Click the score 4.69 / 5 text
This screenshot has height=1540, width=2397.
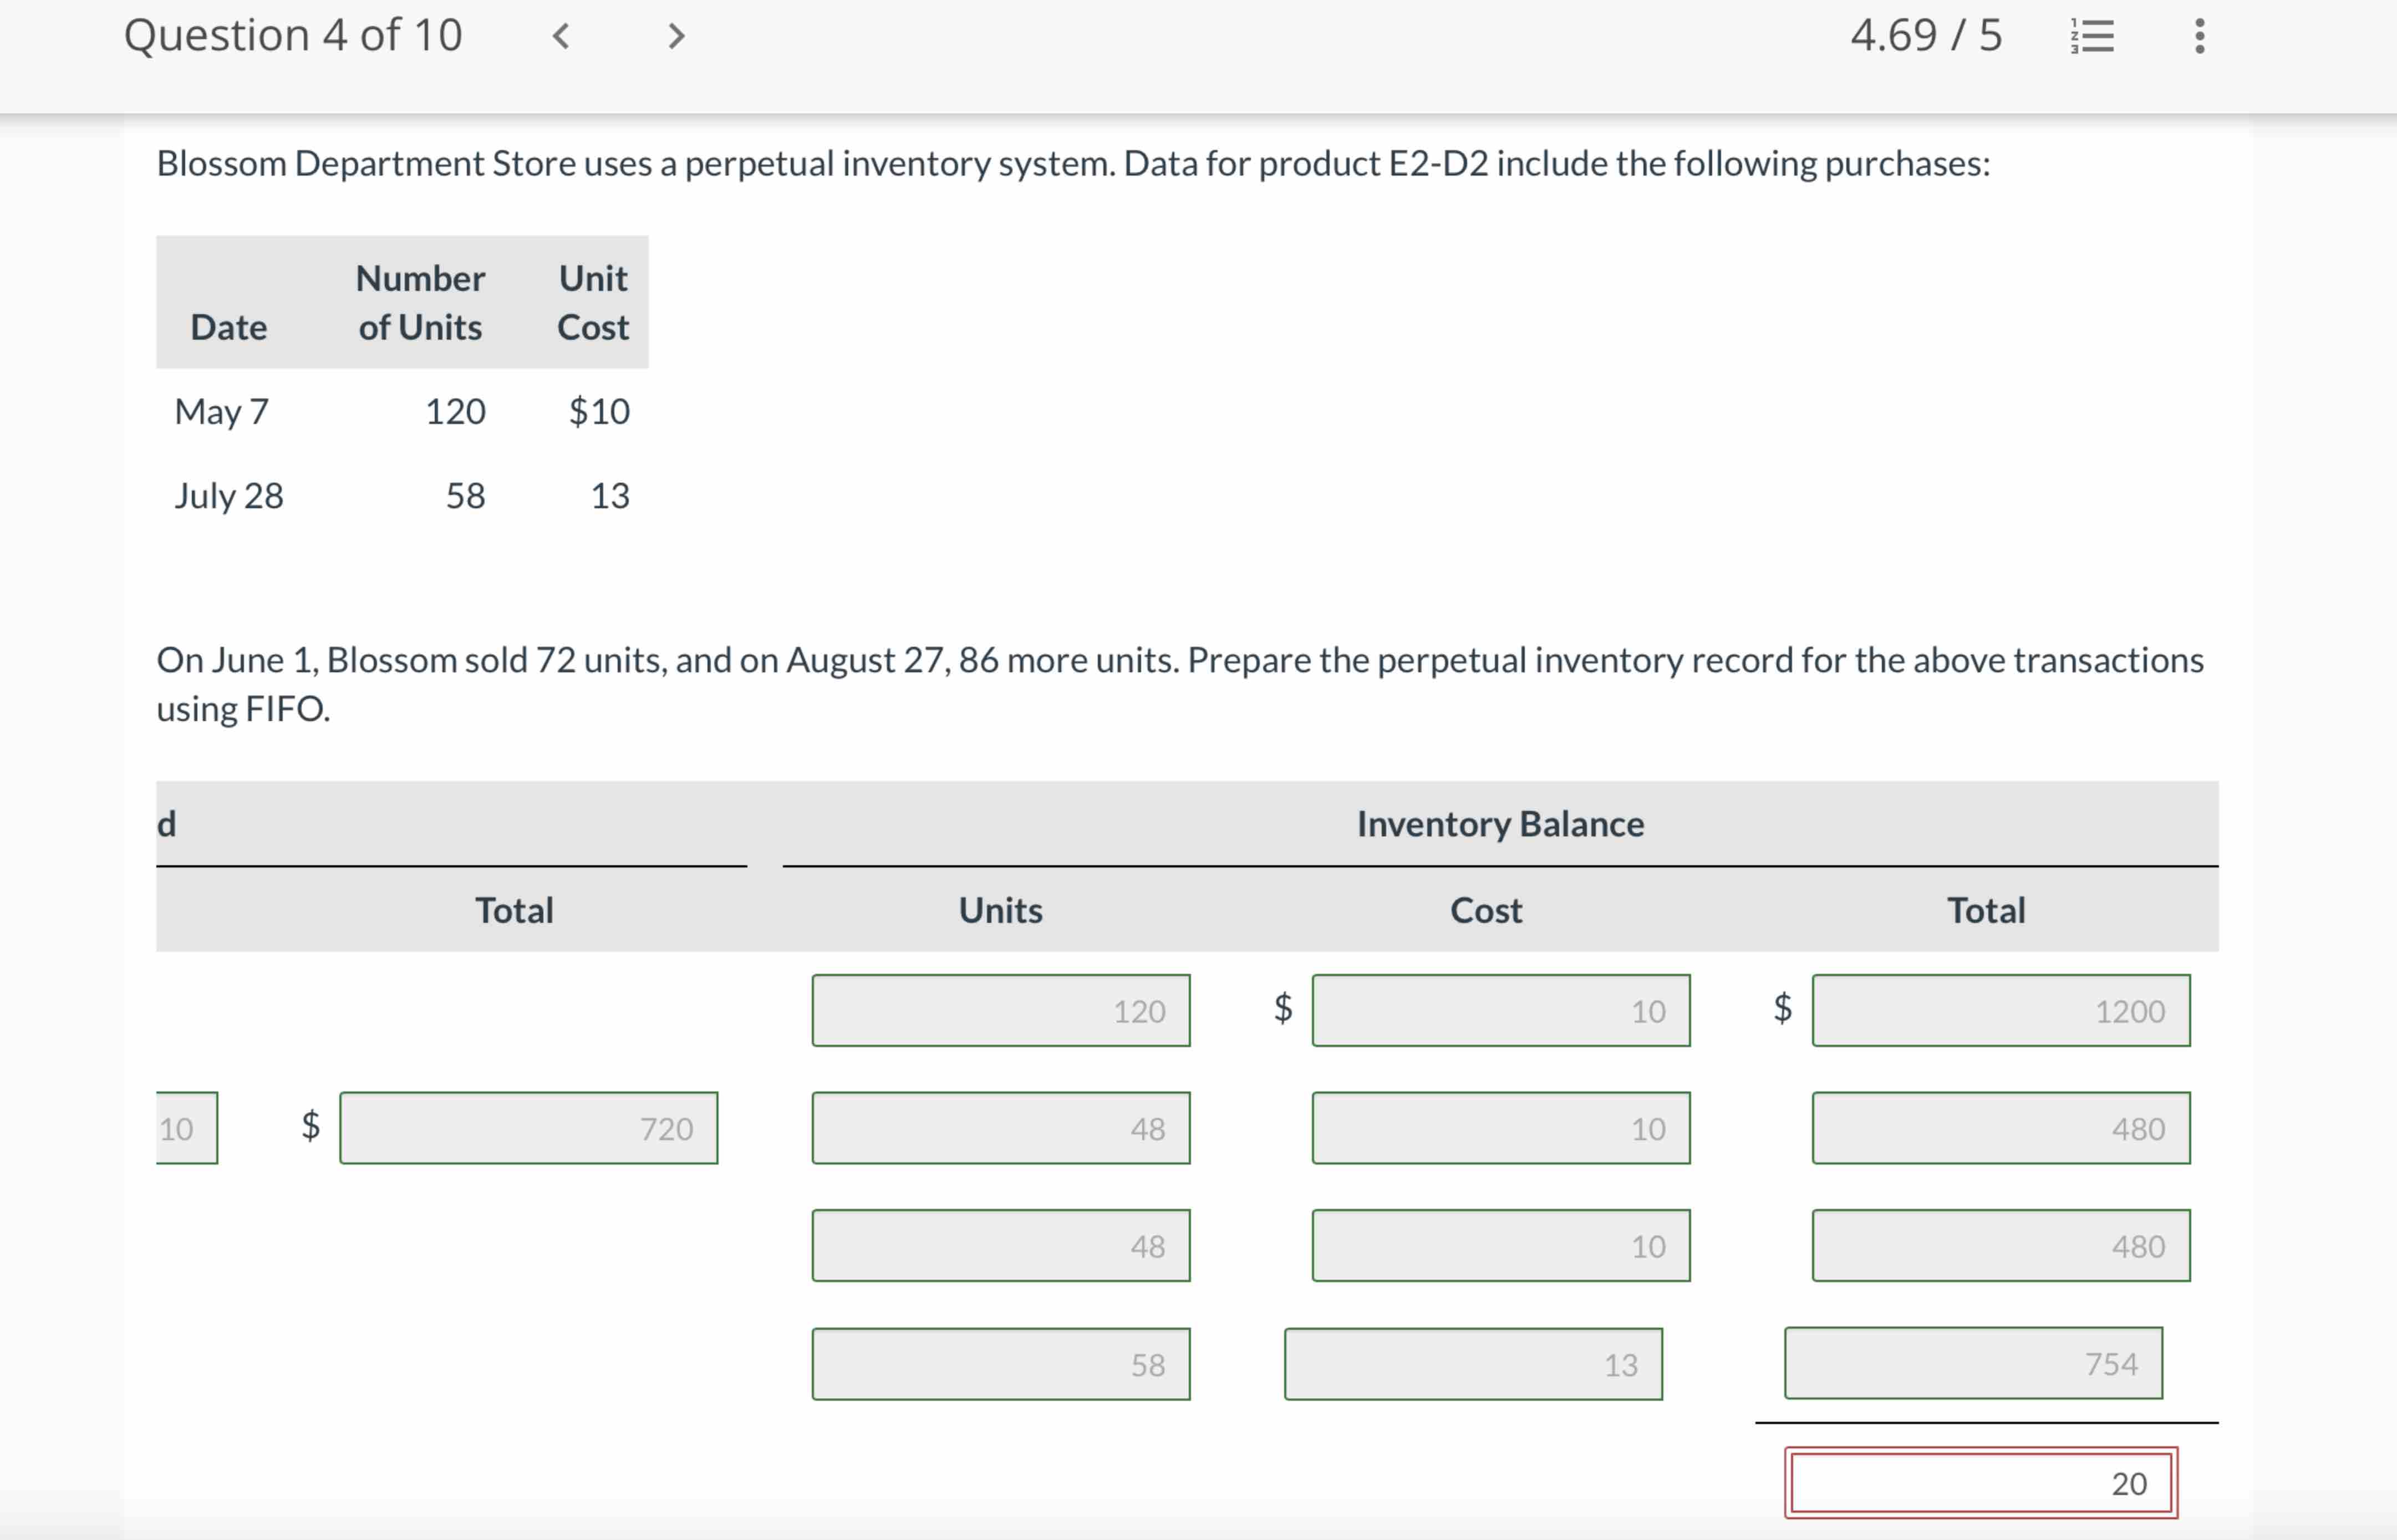(x=1925, y=36)
